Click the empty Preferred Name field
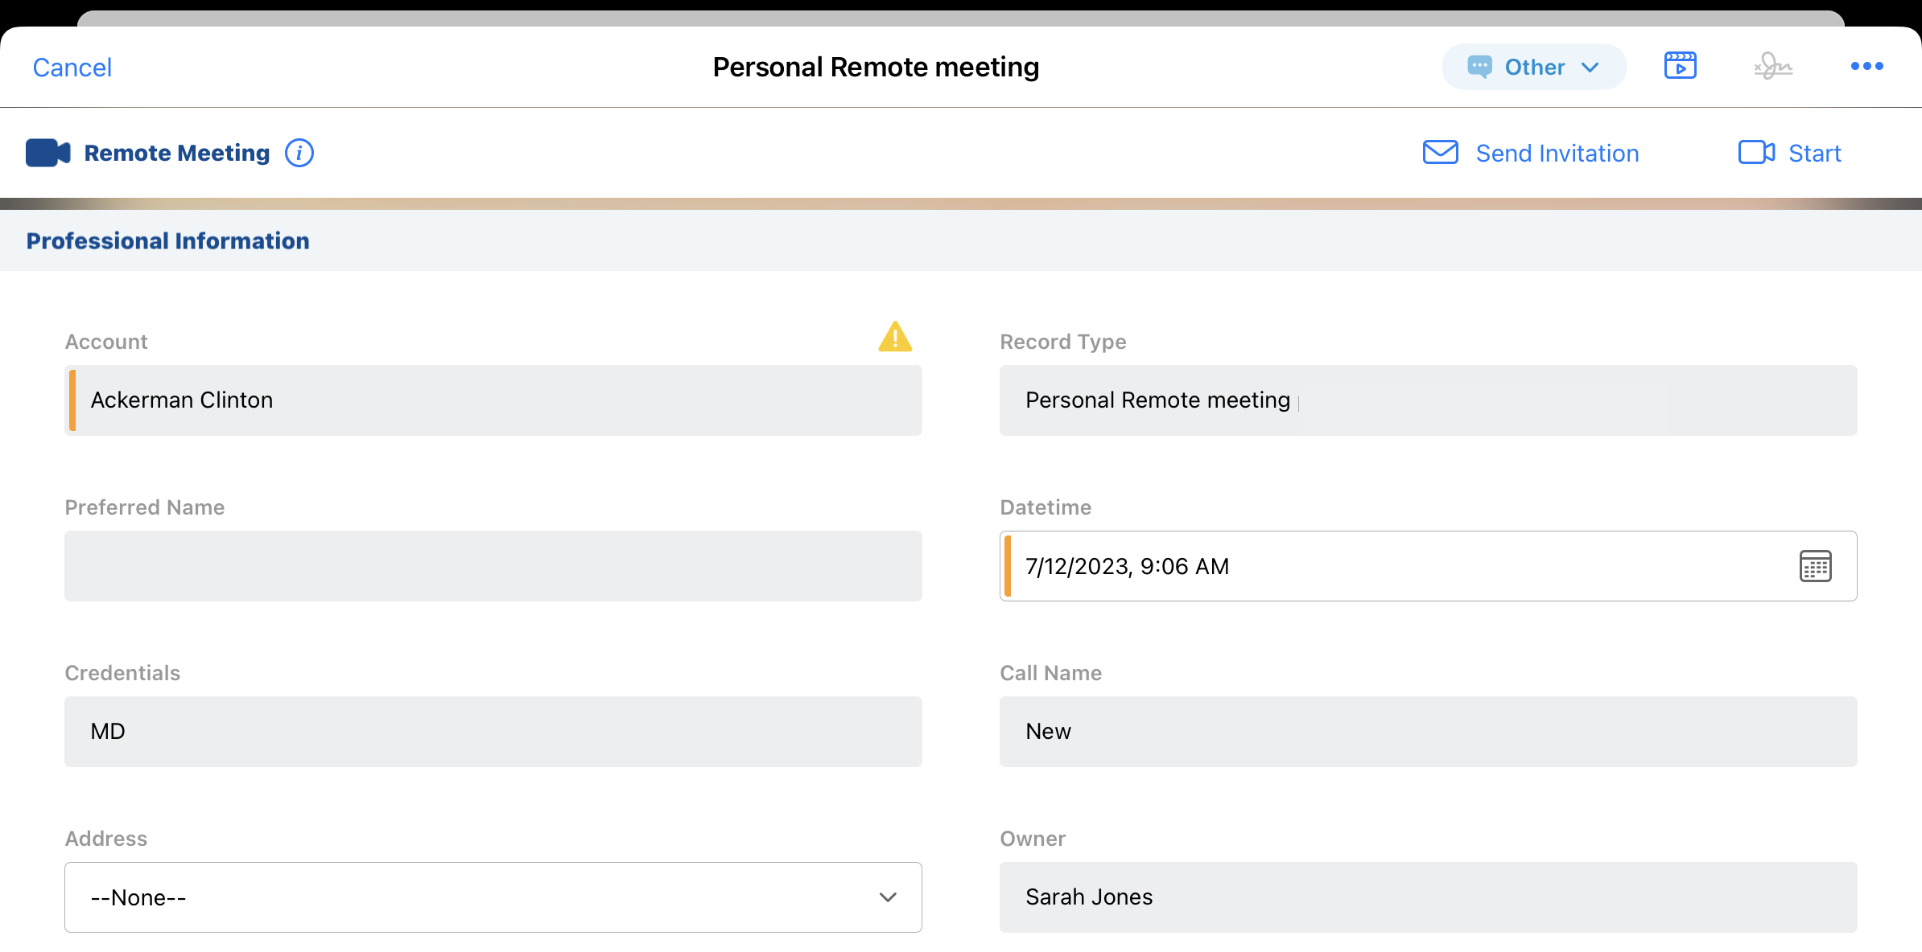Viewport: 1922px width, 952px height. point(493,566)
